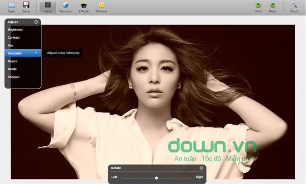Close the Rotate panel

point(201,168)
